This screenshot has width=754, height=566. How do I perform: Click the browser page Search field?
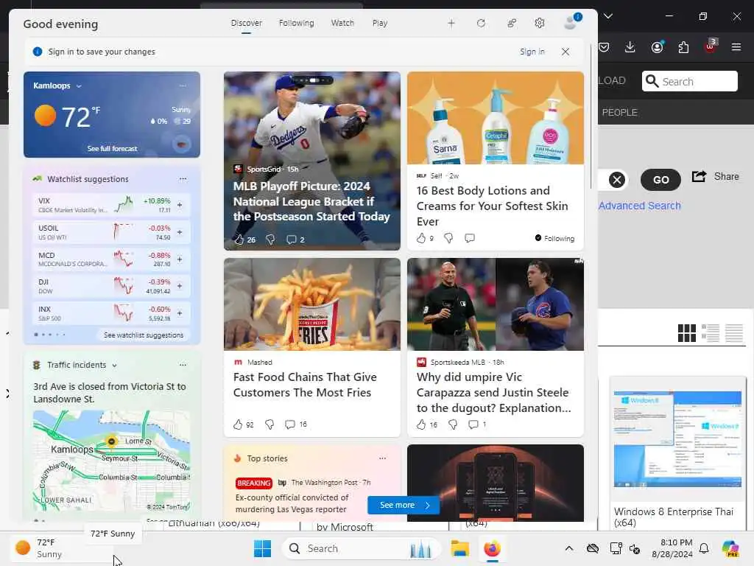pos(689,81)
